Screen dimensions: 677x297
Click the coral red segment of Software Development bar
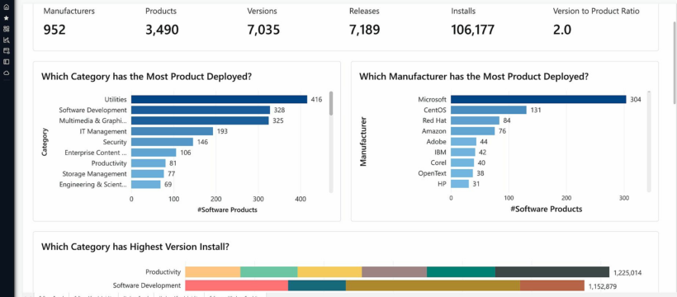pos(237,285)
